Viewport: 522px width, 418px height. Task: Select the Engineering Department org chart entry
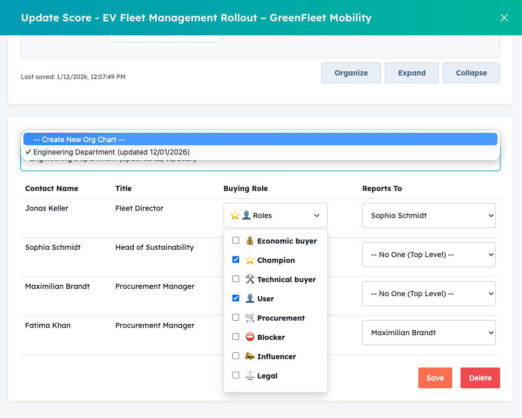(260, 152)
